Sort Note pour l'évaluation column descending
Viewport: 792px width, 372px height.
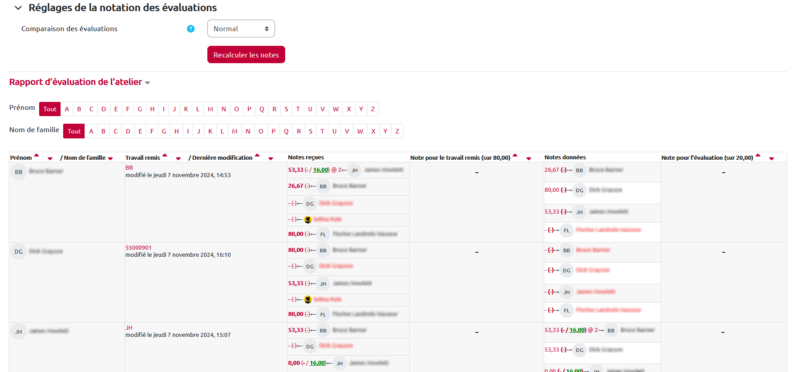(772, 159)
